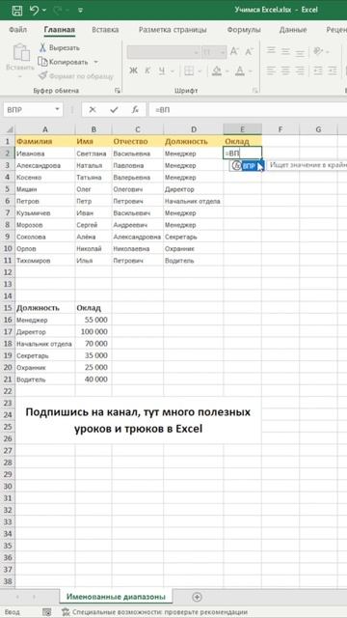Click the Тихомиров cell in column A
347x618 pixels.
pos(45,261)
